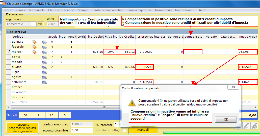Screen dimensions: 260x136
Task: Click the print icon for aprile
Action: 44,57
